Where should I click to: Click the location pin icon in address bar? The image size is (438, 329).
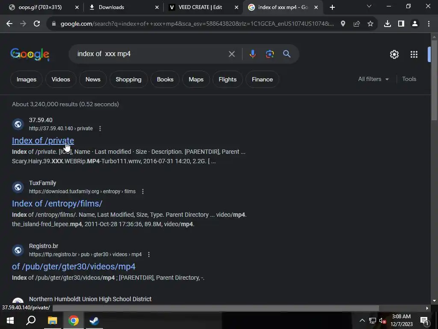pyautogui.click(x=343, y=24)
